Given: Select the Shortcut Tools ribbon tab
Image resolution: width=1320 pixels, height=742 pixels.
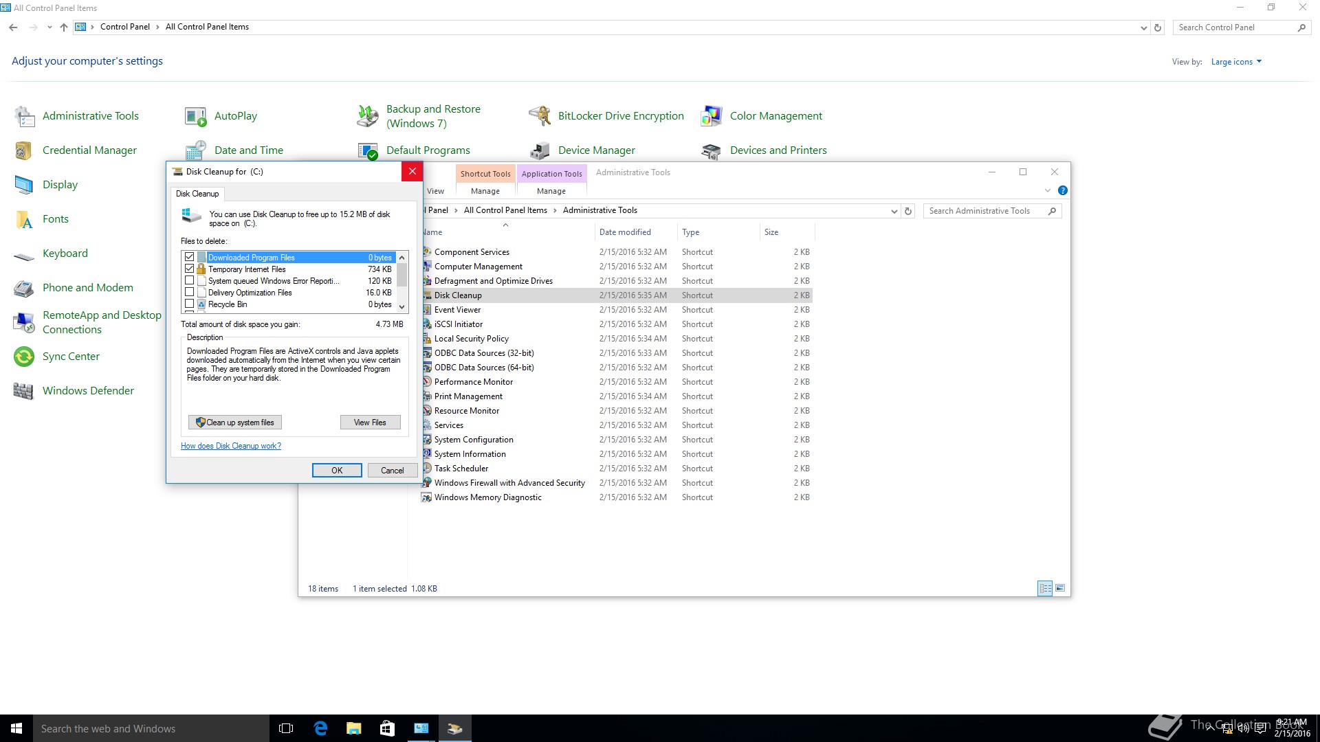Looking at the screenshot, I should tap(485, 174).
